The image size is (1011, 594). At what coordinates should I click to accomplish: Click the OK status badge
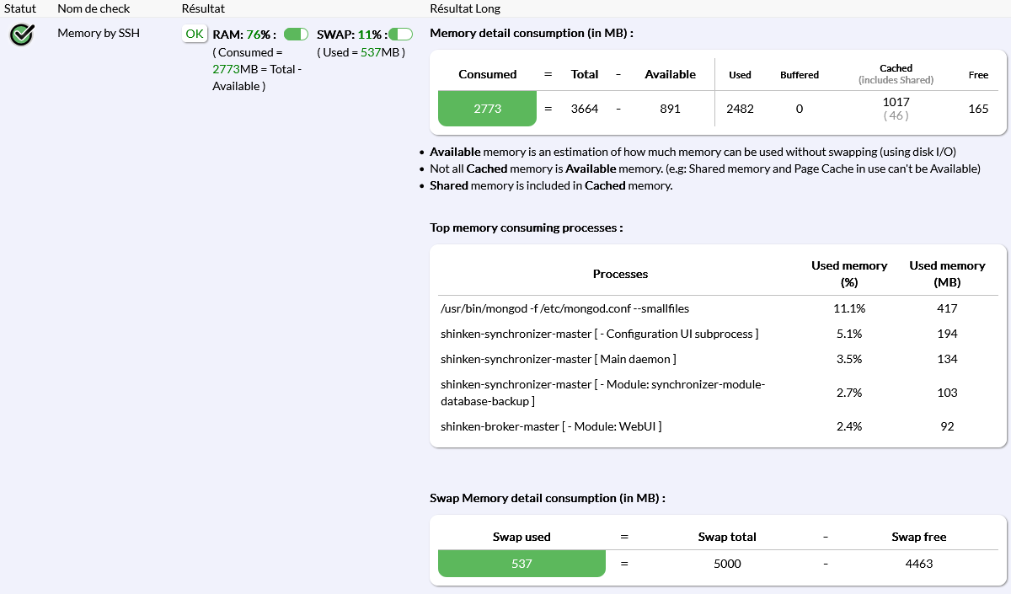(x=195, y=34)
